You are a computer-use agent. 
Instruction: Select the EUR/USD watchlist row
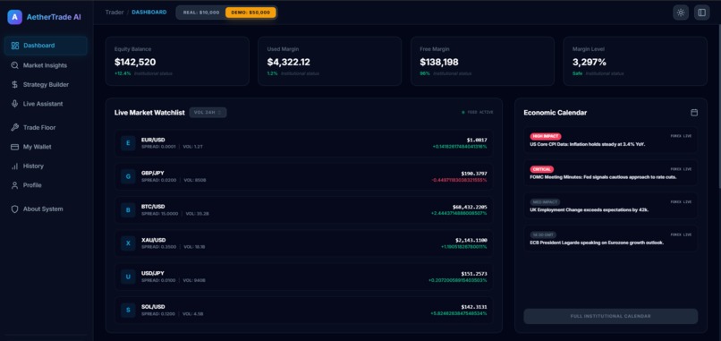(x=303, y=143)
